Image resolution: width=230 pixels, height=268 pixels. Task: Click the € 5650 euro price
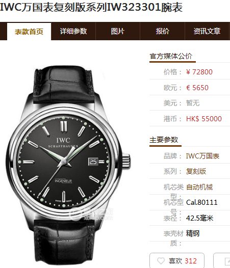pyautogui.click(x=197, y=88)
